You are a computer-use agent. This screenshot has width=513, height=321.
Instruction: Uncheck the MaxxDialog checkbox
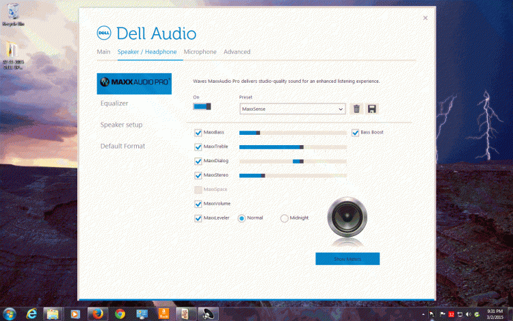click(x=198, y=161)
